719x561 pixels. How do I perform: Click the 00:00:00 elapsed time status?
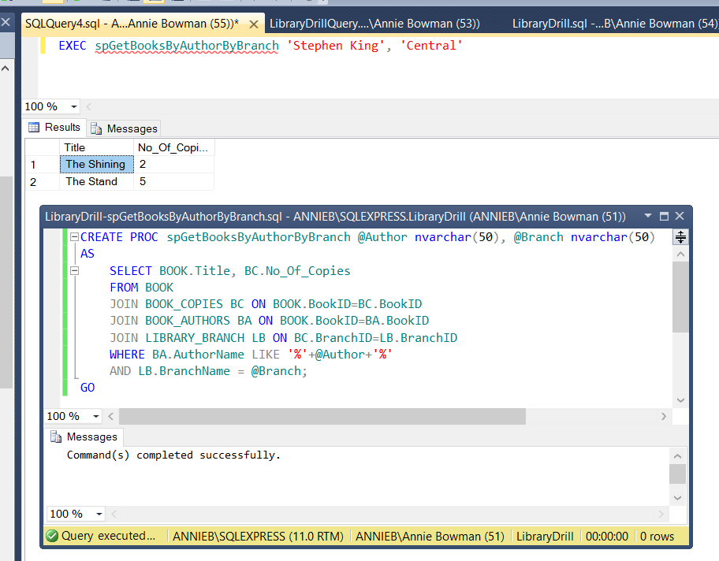(x=607, y=537)
